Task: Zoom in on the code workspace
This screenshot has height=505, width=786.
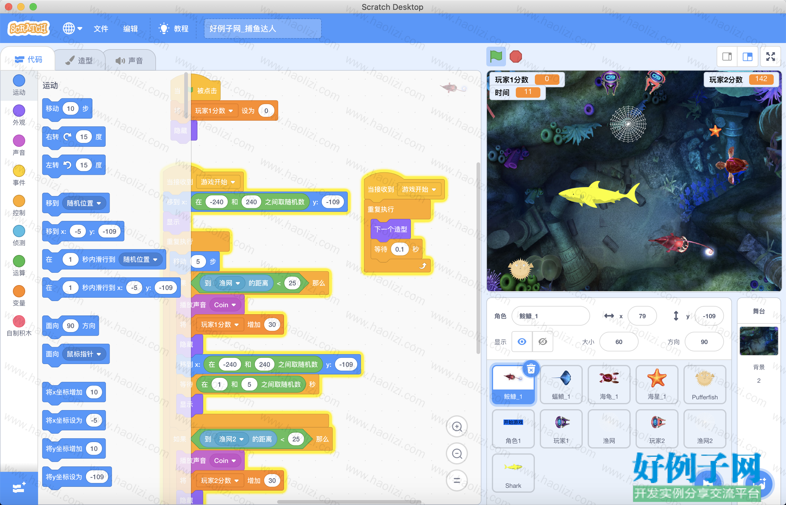Action: 457,427
